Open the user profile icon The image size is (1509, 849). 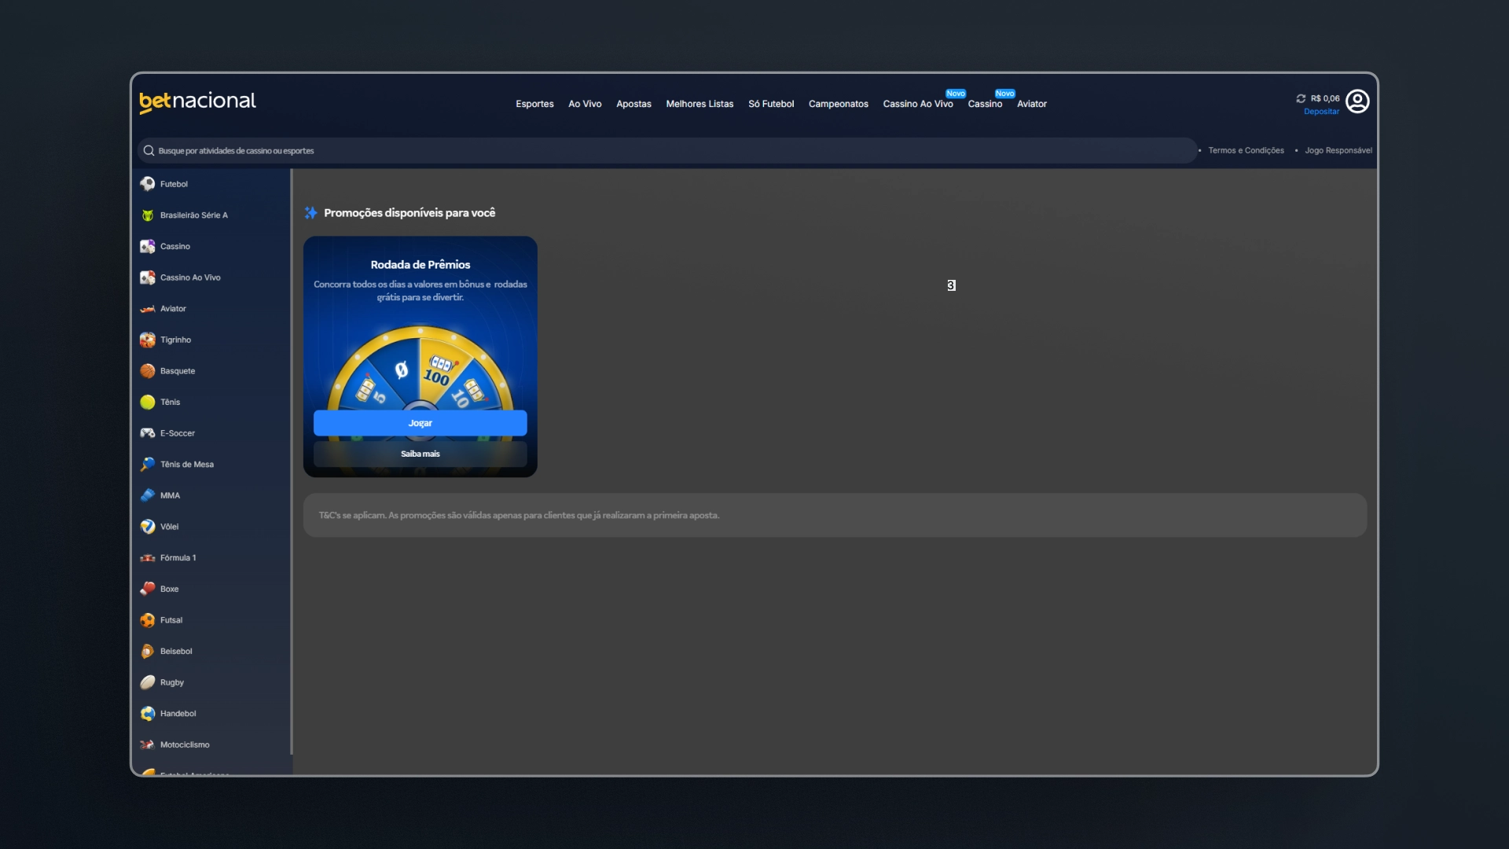[x=1357, y=101]
